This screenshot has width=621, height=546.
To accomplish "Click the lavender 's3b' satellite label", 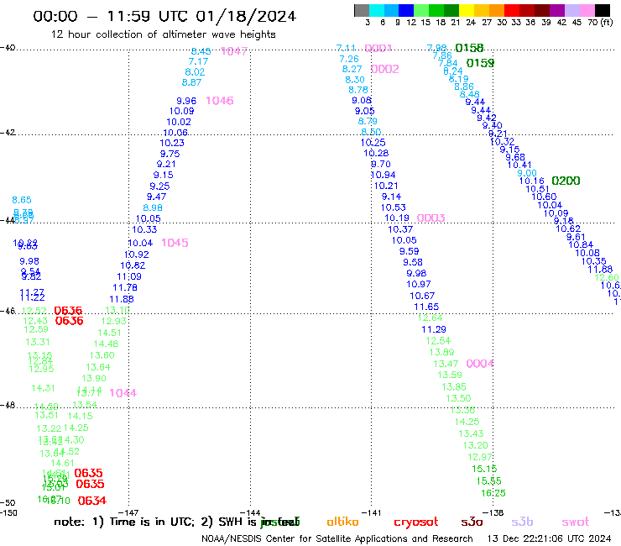I will click(x=522, y=522).
